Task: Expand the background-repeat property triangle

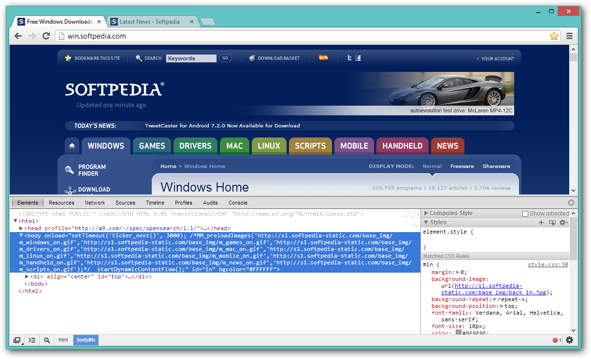Action: coord(495,299)
